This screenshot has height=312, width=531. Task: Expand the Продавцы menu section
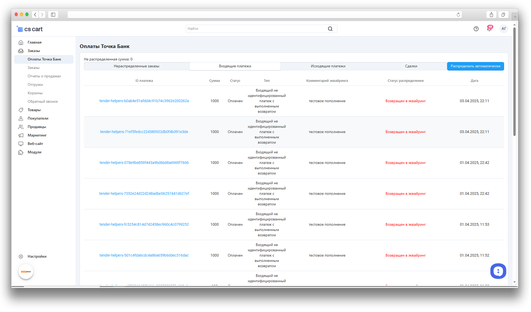point(37,127)
